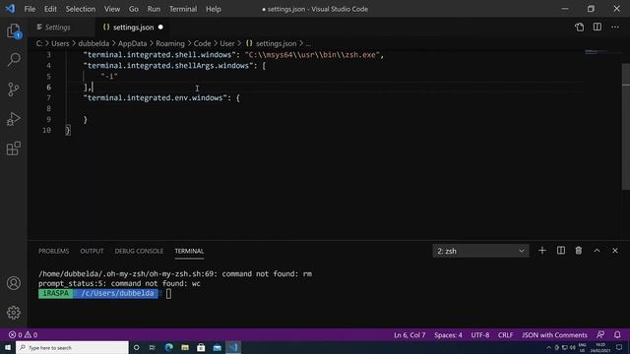Switch to PROBLEMS panel tab
Image resolution: width=630 pixels, height=354 pixels.
(53, 251)
